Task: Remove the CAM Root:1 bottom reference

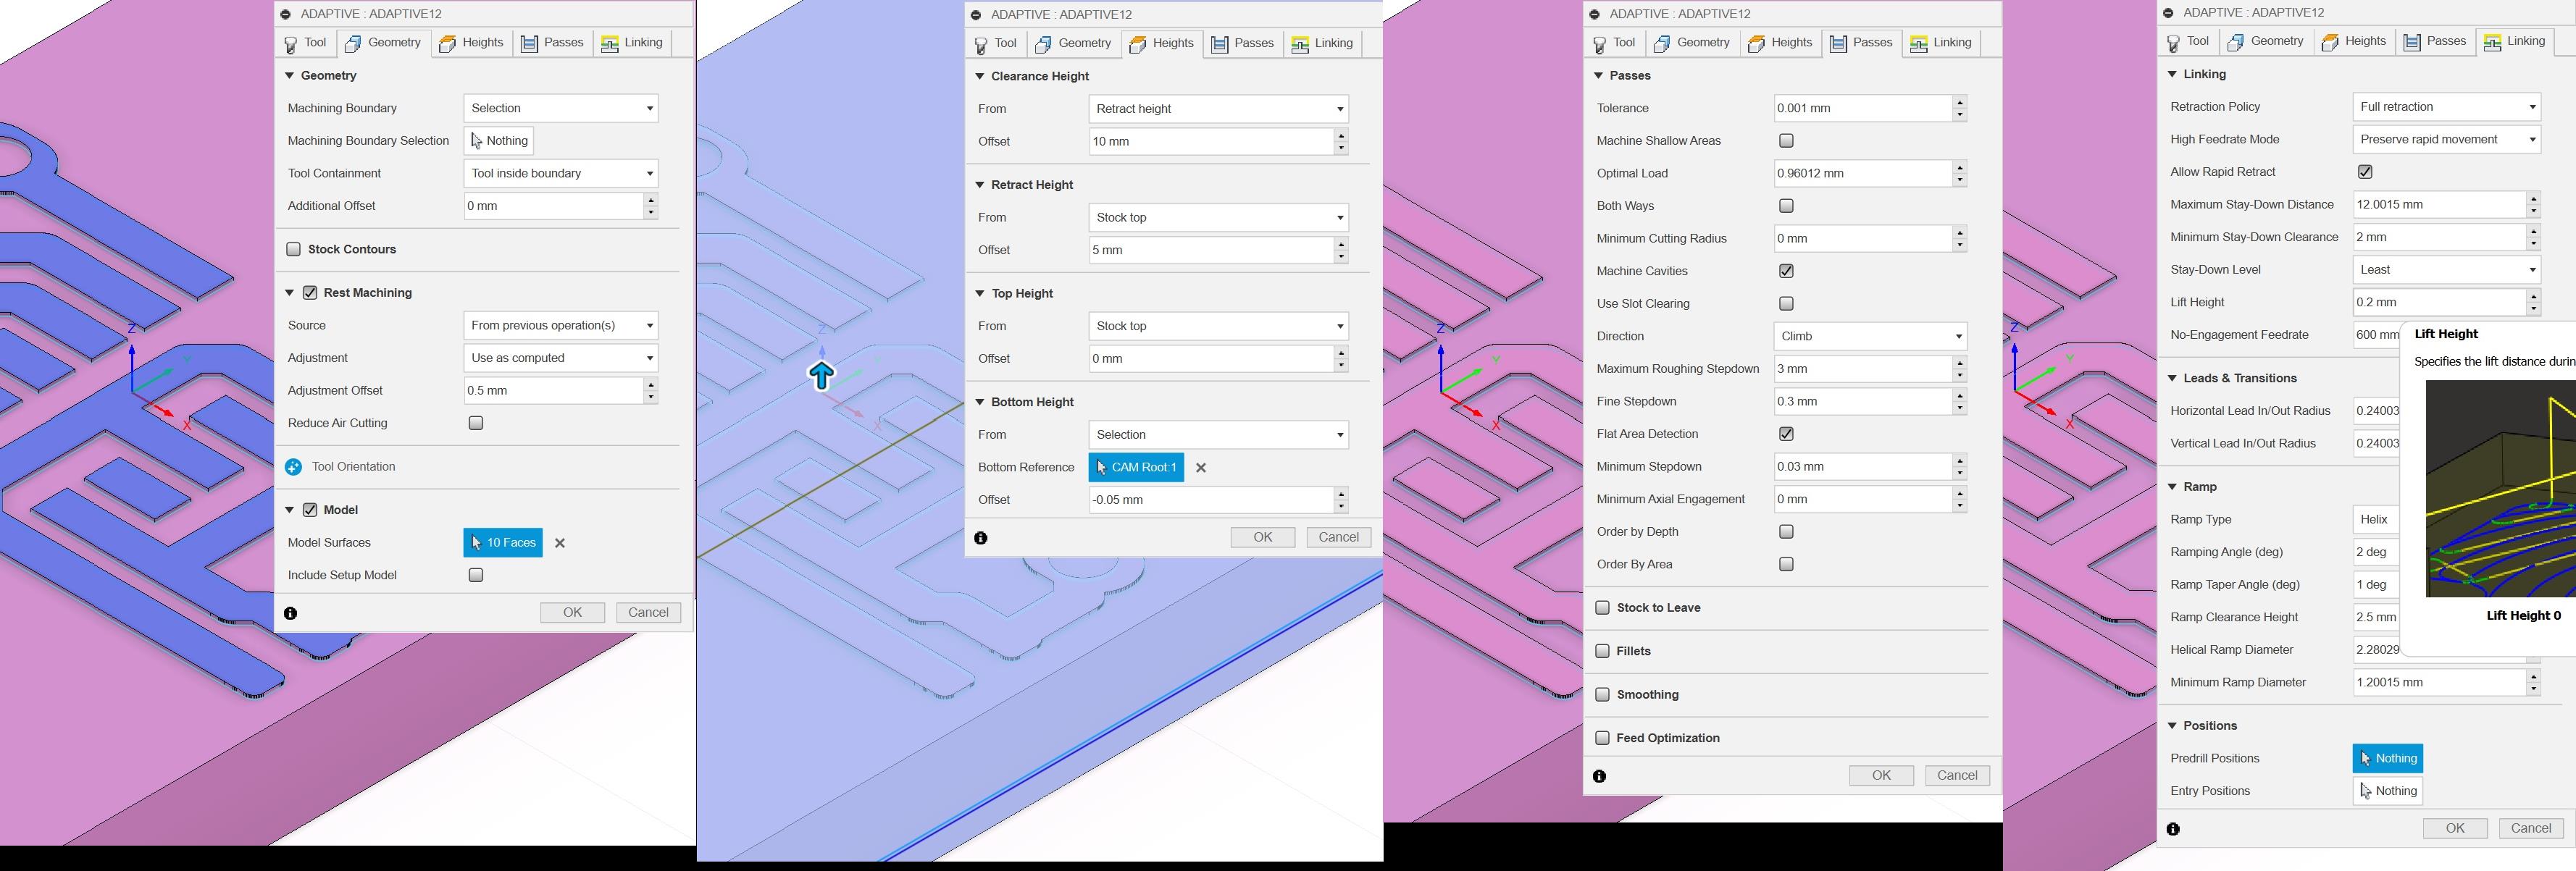Action: (1201, 468)
